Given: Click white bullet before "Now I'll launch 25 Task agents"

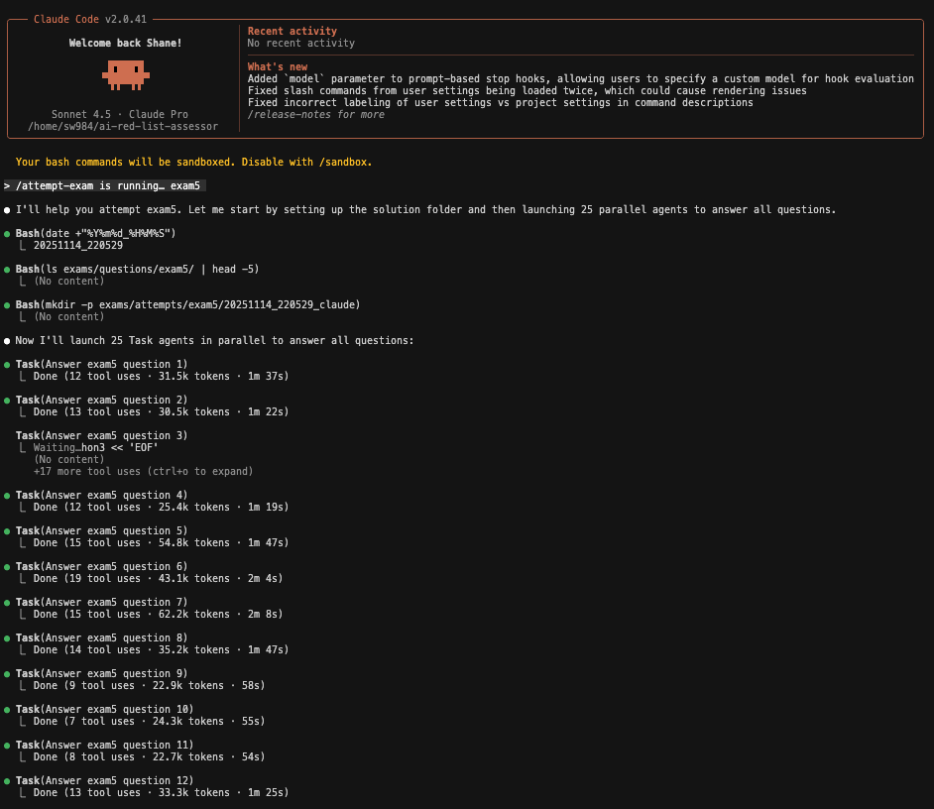Looking at the screenshot, I should (x=7, y=341).
